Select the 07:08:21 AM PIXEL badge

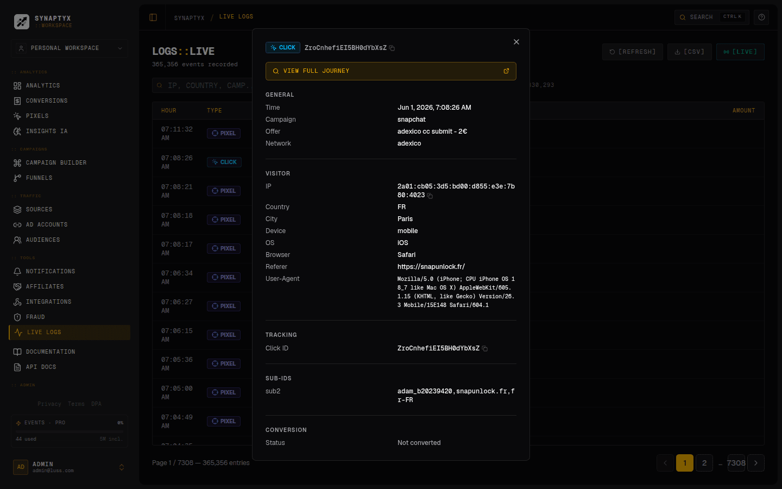point(224,191)
